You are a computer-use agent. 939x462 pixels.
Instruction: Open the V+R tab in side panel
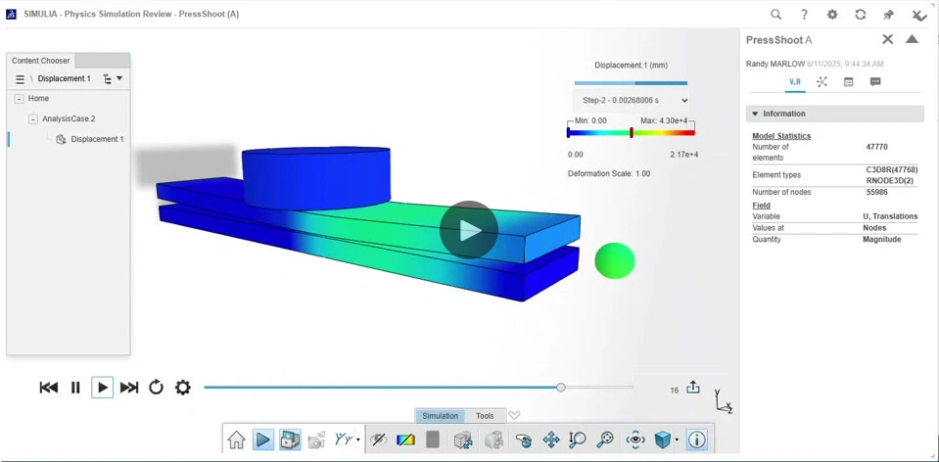pyautogui.click(x=795, y=82)
